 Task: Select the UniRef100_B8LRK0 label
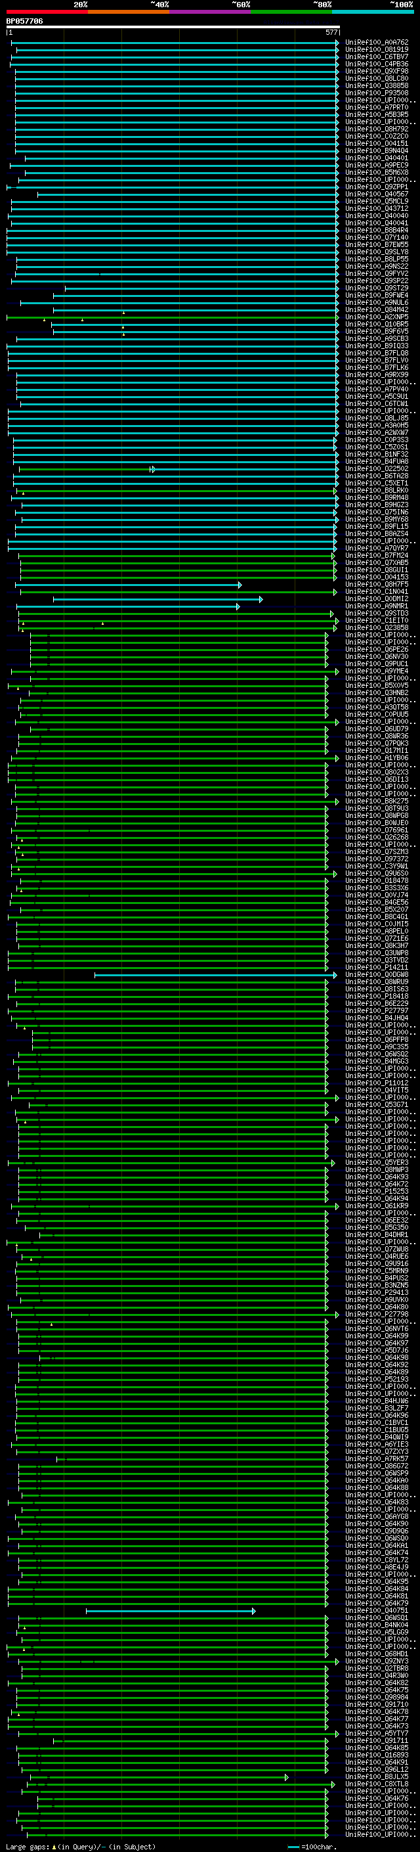click(x=377, y=490)
